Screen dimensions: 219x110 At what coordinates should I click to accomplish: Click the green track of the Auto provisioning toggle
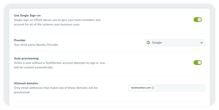point(195,63)
